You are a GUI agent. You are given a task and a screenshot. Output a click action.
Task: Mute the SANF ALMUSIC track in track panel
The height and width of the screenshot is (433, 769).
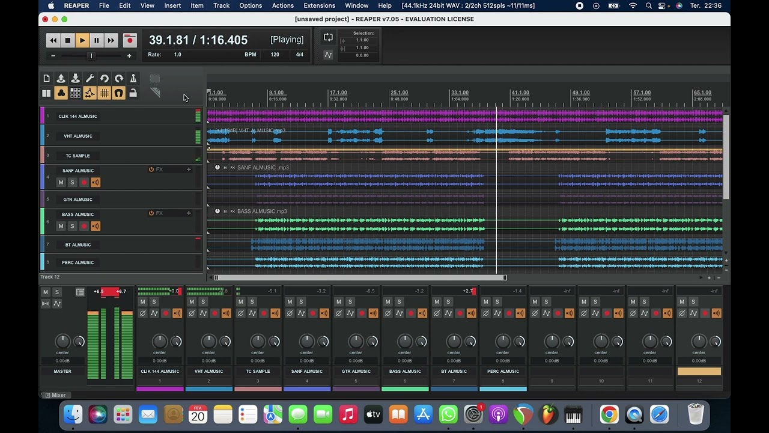click(x=61, y=182)
